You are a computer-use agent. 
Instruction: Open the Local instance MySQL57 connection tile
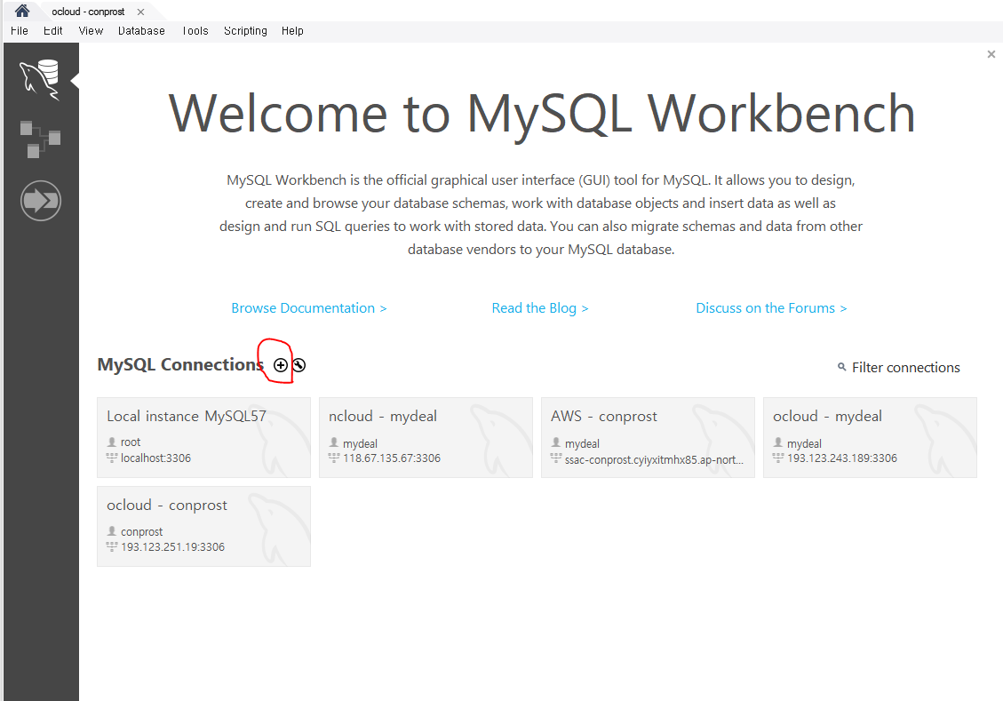pyautogui.click(x=203, y=437)
